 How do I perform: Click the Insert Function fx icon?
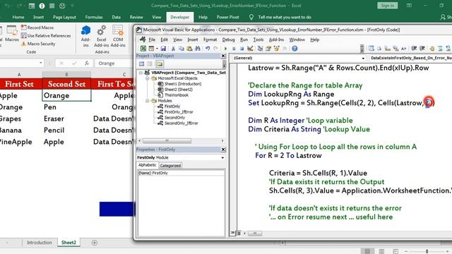86,63
